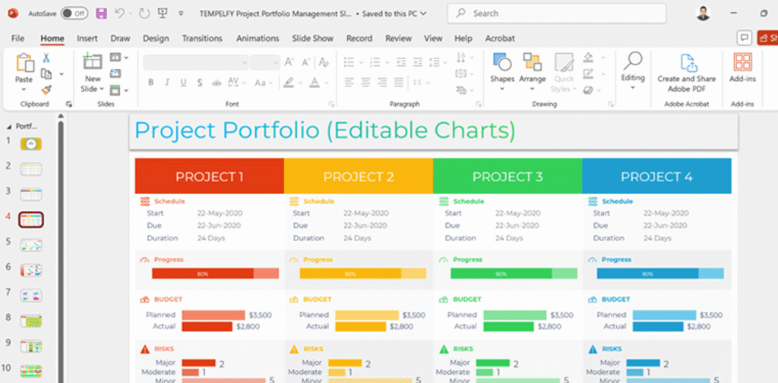The image size is (778, 383).
Task: Open the Slide Show tab
Action: (x=312, y=38)
